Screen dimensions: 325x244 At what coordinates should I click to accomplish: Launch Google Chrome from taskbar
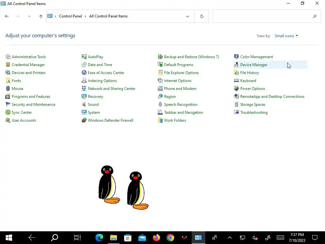coord(170,238)
